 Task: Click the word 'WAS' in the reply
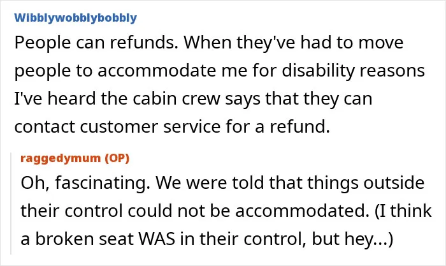pyautogui.click(x=157, y=239)
